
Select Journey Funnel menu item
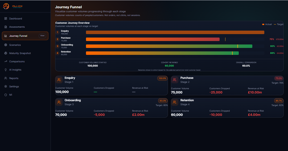(18, 36)
